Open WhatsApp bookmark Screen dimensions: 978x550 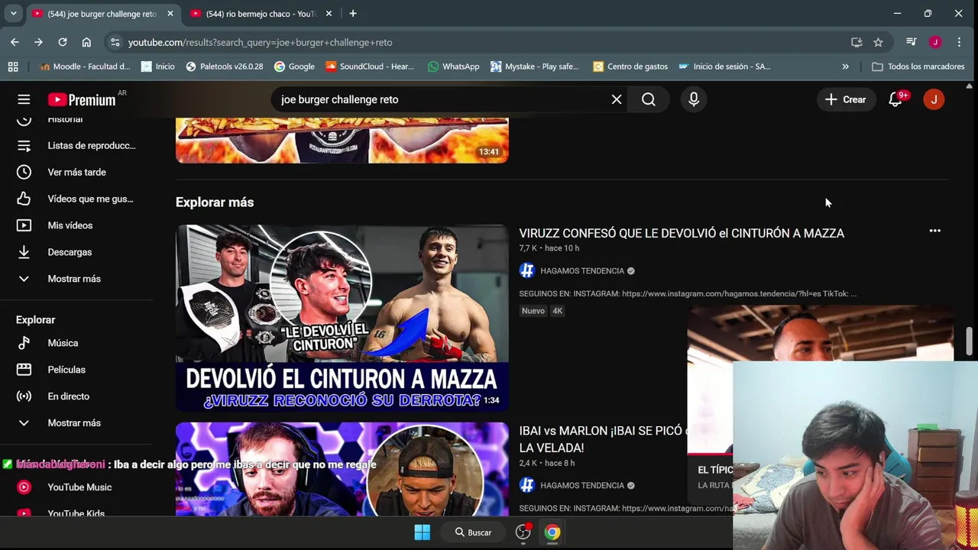pos(454,66)
